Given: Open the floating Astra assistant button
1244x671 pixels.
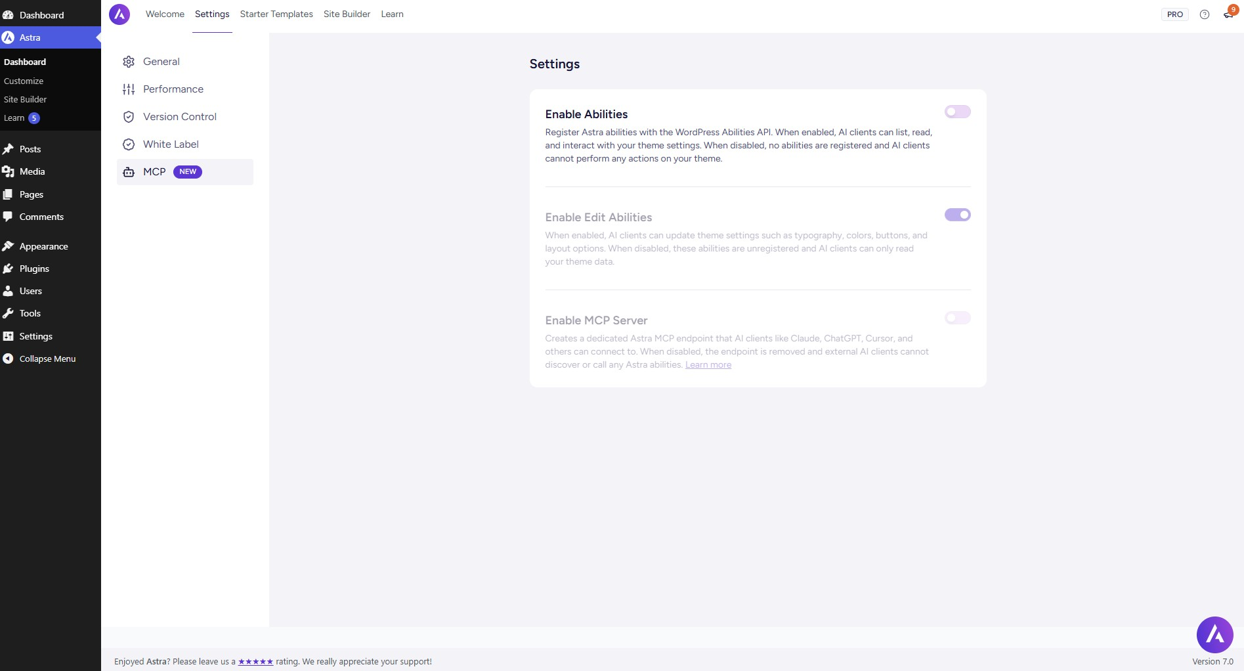Looking at the screenshot, I should pyautogui.click(x=1215, y=635).
